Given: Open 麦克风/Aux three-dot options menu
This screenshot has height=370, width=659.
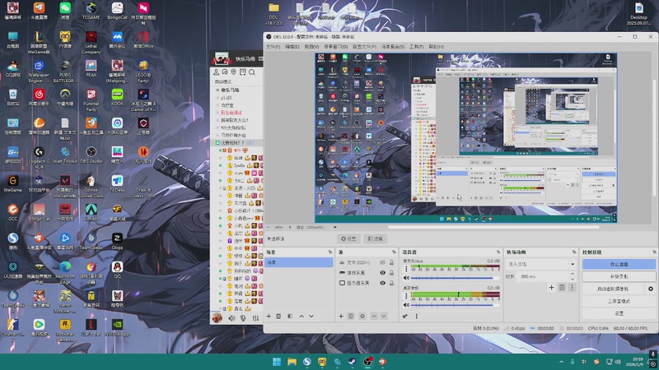Looking at the screenshot, I should 406,269.
